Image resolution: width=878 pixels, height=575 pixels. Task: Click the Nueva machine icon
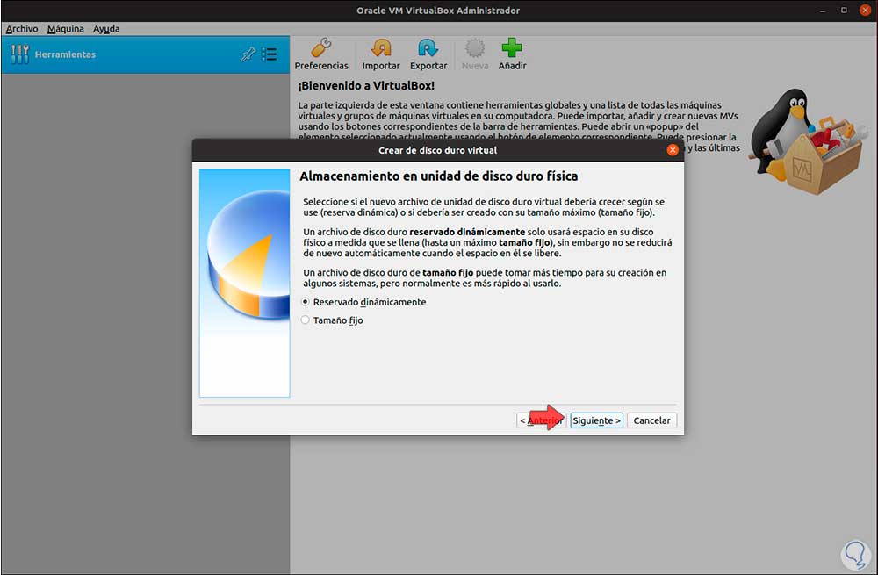[475, 48]
